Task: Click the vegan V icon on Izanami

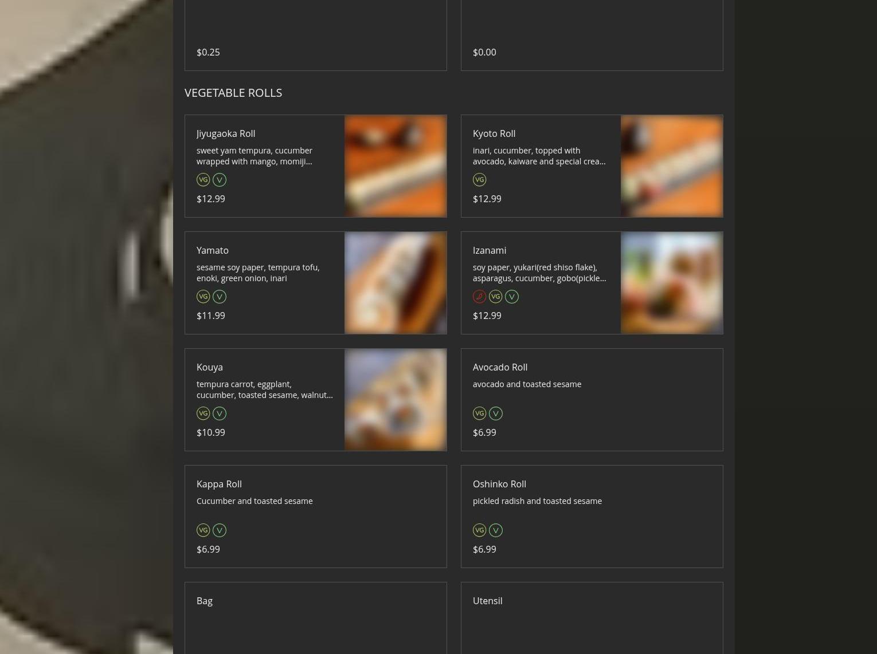Action: pyautogui.click(x=512, y=297)
